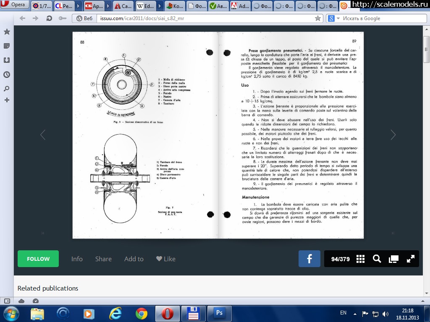
Task: Open the history clock panel in sidebar
Action: pyautogui.click(x=7, y=75)
